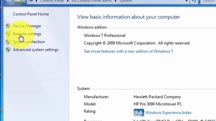
Task: Expand dropdown arrow before Control Panel breadcrumb
Action: pyautogui.click(x=36, y=1)
